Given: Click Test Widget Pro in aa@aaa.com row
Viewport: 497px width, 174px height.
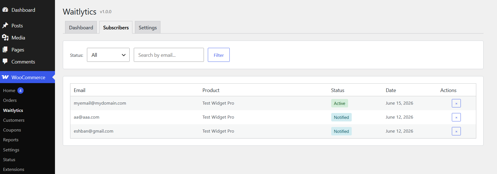Looking at the screenshot, I should (x=218, y=117).
